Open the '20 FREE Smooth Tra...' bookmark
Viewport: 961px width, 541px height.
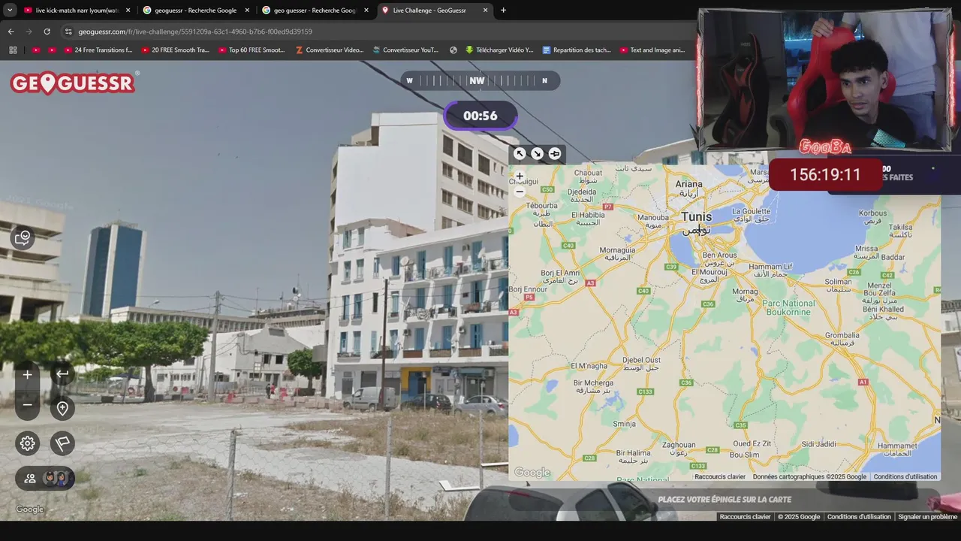point(174,50)
